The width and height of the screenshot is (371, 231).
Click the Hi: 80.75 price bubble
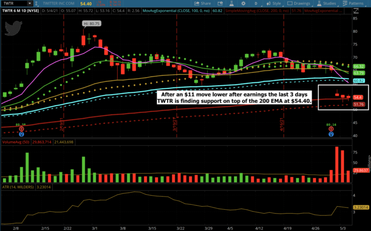click(x=91, y=24)
